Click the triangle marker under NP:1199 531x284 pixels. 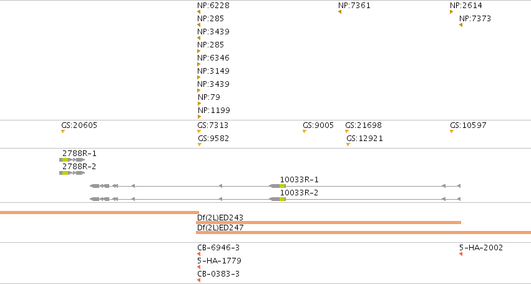(200, 117)
